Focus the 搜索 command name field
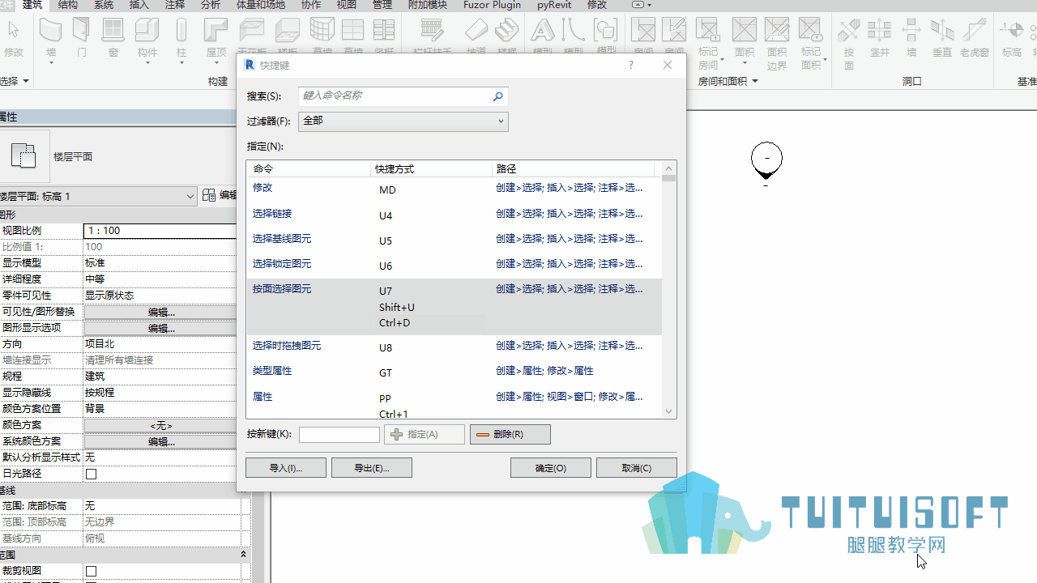This screenshot has width=1037, height=583. [x=403, y=96]
